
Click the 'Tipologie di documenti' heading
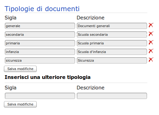42,9
